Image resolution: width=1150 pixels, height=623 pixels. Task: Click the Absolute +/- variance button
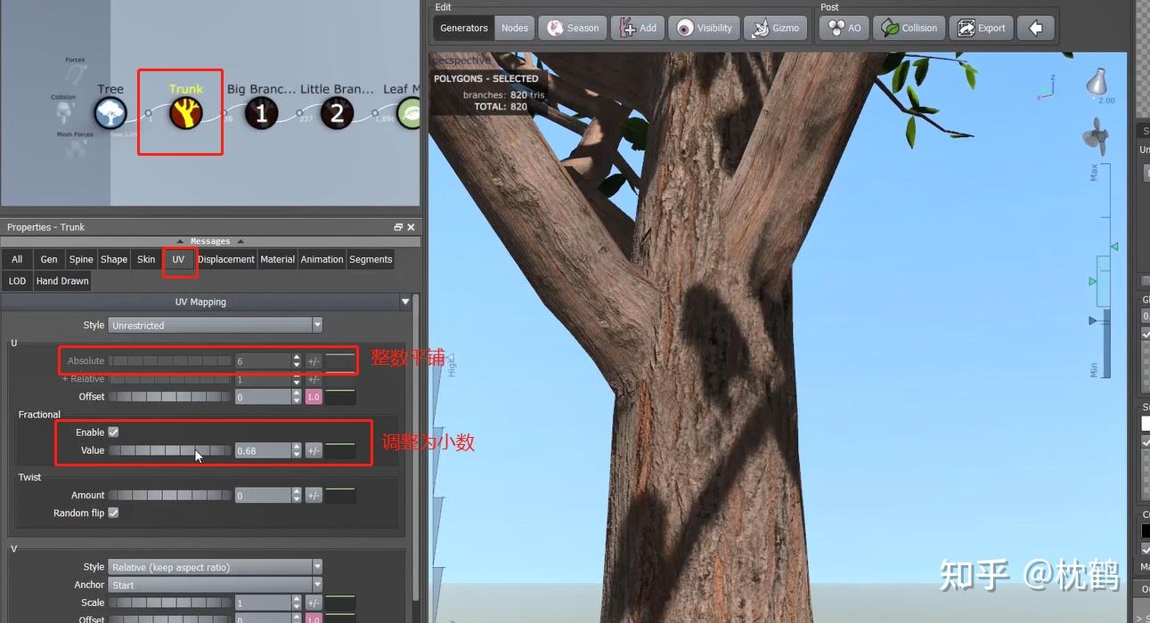pos(314,361)
